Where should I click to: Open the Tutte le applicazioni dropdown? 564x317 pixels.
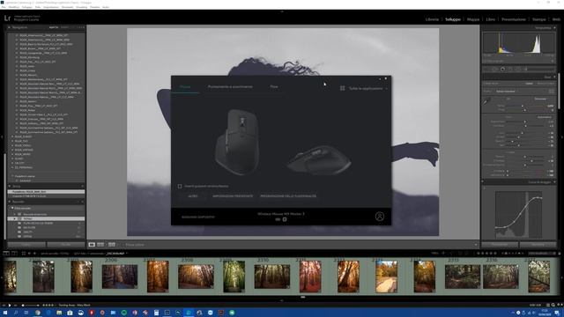[367, 88]
